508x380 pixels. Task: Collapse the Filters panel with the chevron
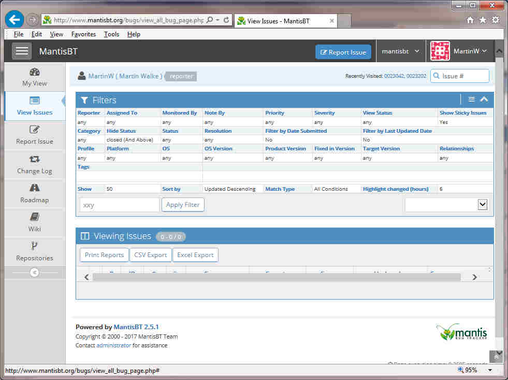click(x=484, y=100)
